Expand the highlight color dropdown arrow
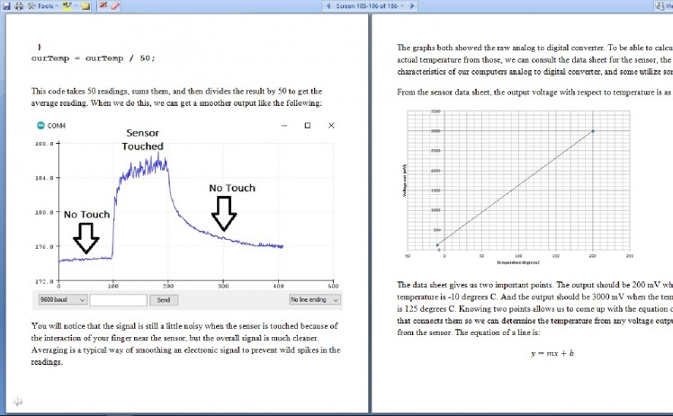Image resolution: width=673 pixels, height=416 pixels. 76,6
